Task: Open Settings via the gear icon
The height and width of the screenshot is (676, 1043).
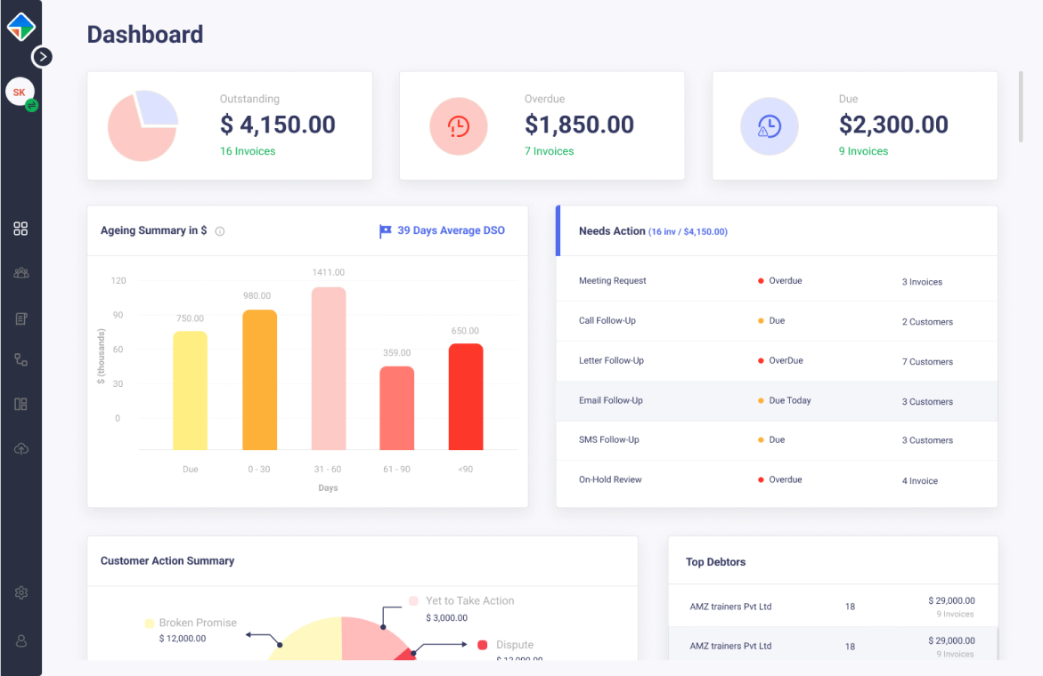Action: point(20,592)
